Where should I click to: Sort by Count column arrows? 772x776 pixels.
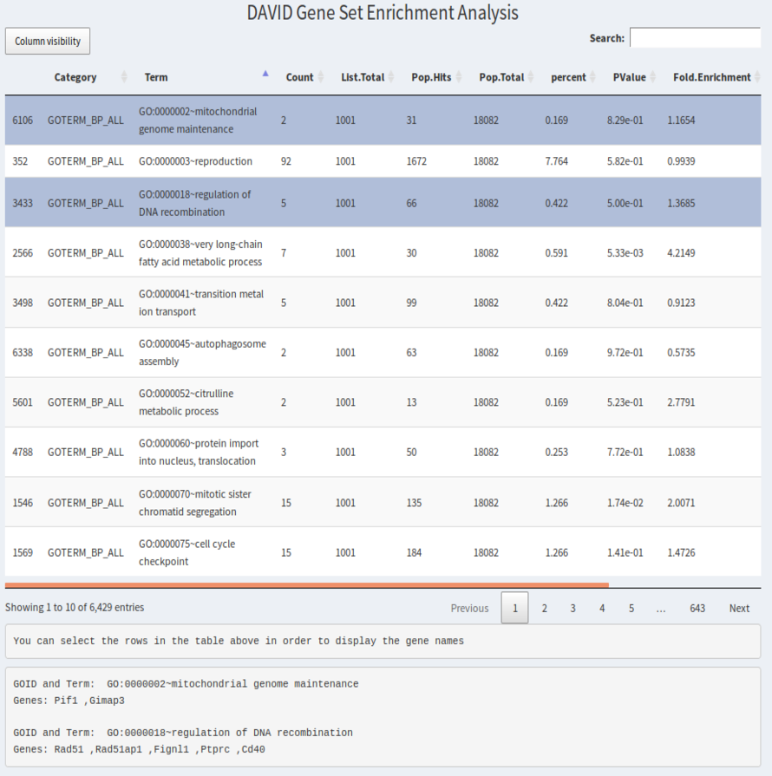click(x=321, y=77)
